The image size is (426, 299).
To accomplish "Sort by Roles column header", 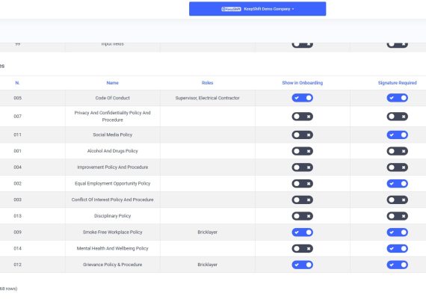I will click(207, 83).
